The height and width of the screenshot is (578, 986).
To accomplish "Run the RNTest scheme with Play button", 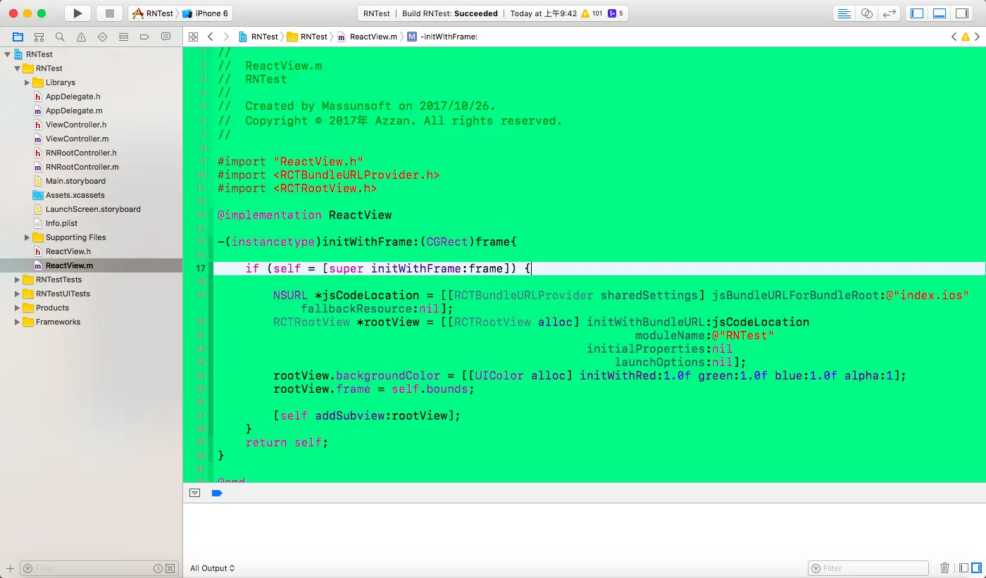I will coord(78,13).
